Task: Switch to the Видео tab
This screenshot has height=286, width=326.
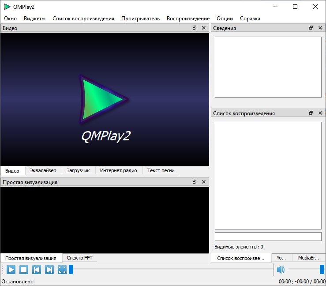Action: (12, 170)
